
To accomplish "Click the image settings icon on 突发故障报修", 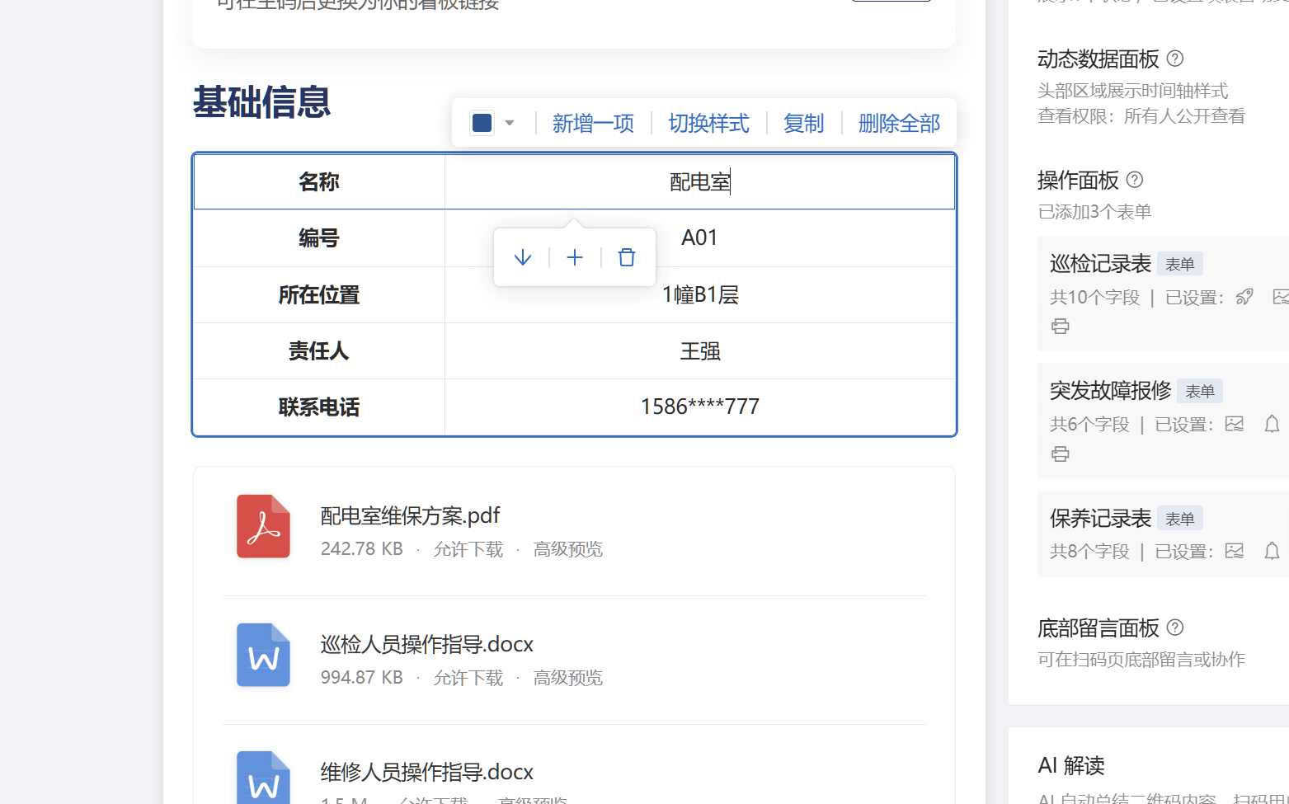I will click(x=1235, y=423).
